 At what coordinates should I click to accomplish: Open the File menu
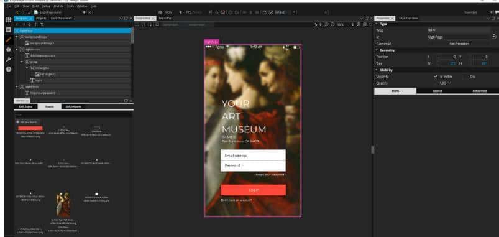(x=9, y=6)
